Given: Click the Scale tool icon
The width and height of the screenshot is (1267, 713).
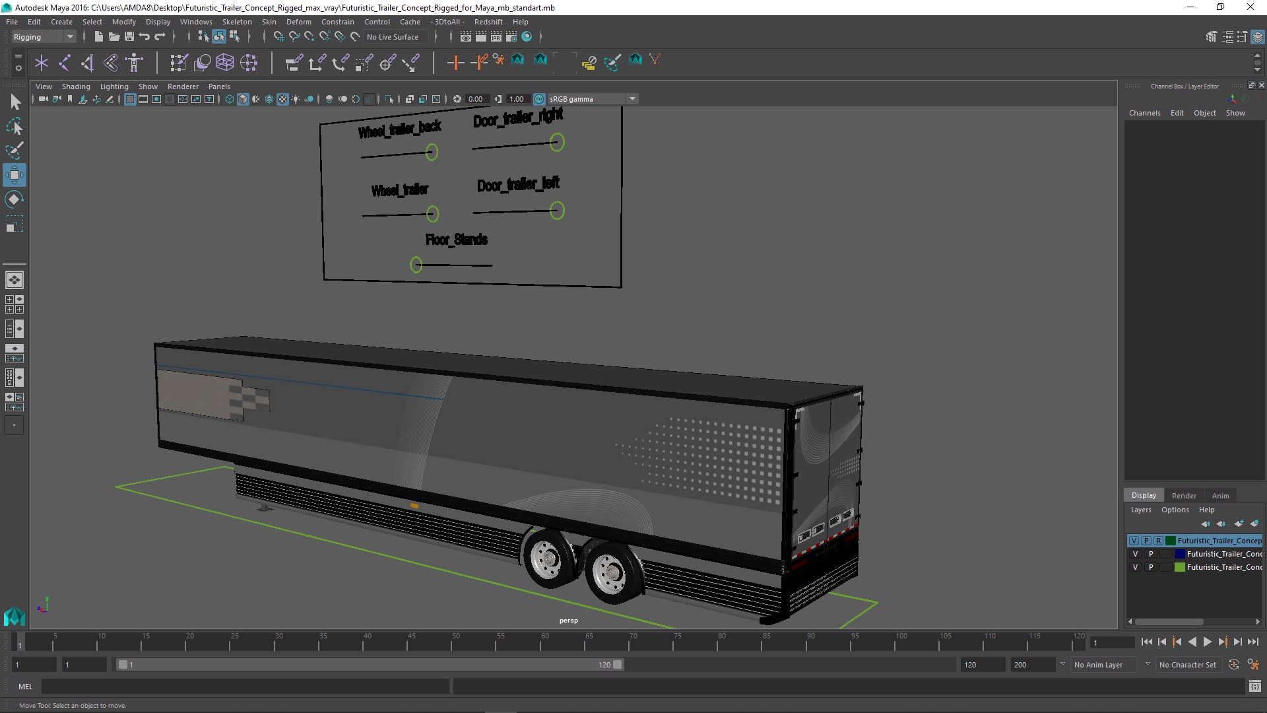Looking at the screenshot, I should [14, 224].
